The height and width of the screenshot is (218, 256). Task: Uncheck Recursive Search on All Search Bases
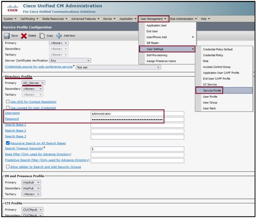pos(8,143)
